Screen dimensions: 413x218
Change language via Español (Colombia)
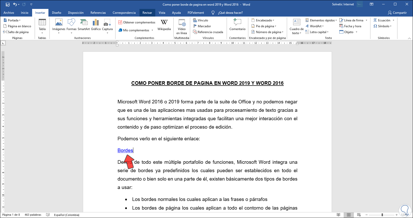point(67,215)
